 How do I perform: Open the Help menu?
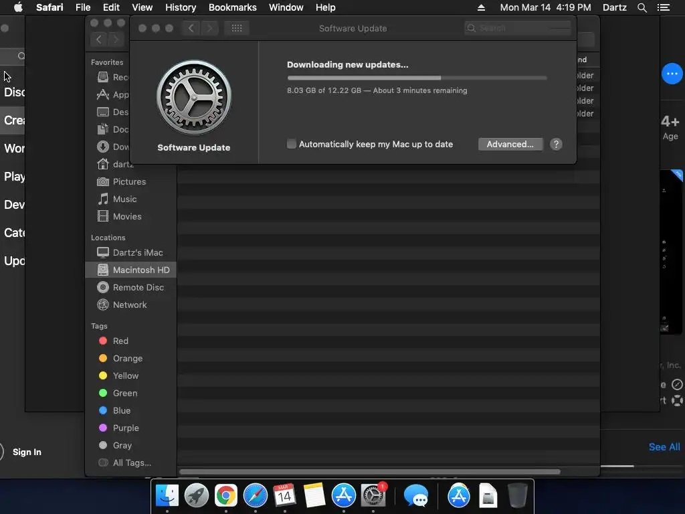tap(326, 7)
